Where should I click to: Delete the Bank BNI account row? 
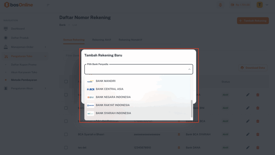(258, 108)
